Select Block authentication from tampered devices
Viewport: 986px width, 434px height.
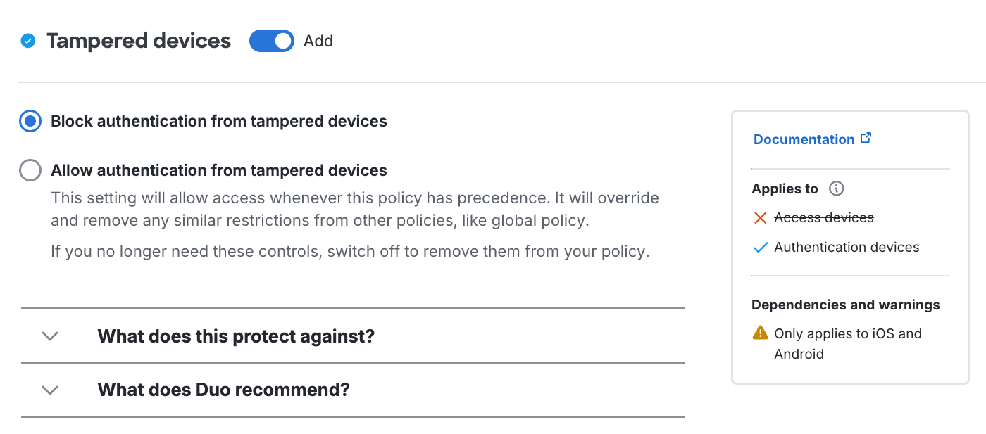click(x=30, y=120)
